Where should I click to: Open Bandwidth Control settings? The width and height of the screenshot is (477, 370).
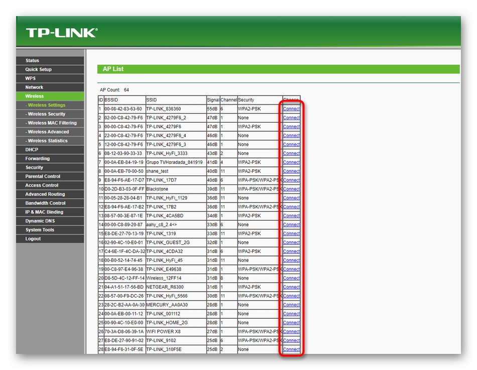tap(50, 203)
